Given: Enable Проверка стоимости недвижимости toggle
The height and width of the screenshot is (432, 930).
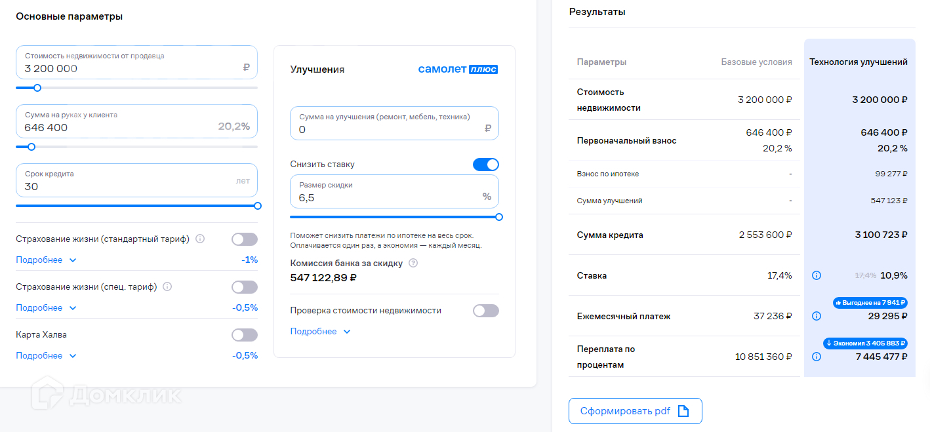Looking at the screenshot, I should coord(485,311).
